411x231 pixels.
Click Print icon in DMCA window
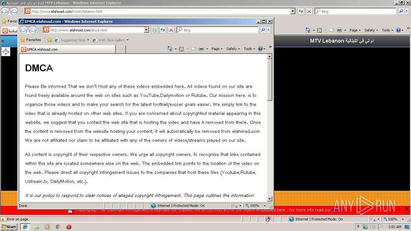[201, 49]
